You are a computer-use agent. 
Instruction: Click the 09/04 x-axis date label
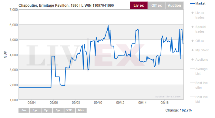coord(32,103)
